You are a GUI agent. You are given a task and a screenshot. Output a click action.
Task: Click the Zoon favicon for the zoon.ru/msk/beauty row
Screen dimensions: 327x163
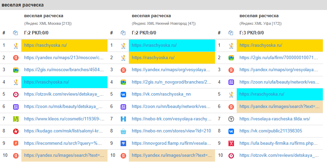pos(16,107)
